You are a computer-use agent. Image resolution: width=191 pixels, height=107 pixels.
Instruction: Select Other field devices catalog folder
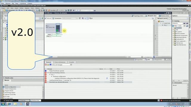click(181, 45)
